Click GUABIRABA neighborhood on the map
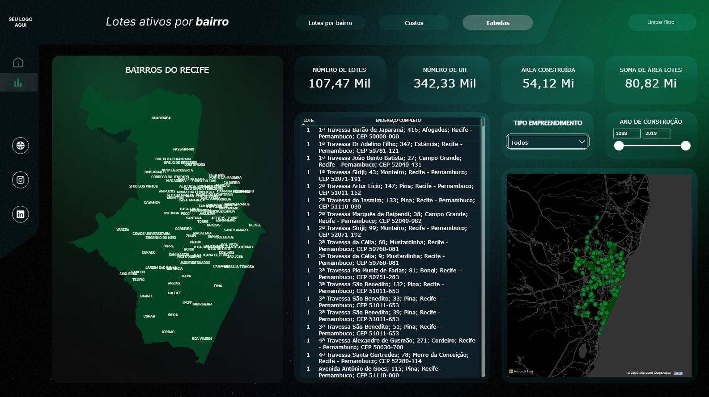Viewport: 709px width, 397px height. tap(161, 118)
